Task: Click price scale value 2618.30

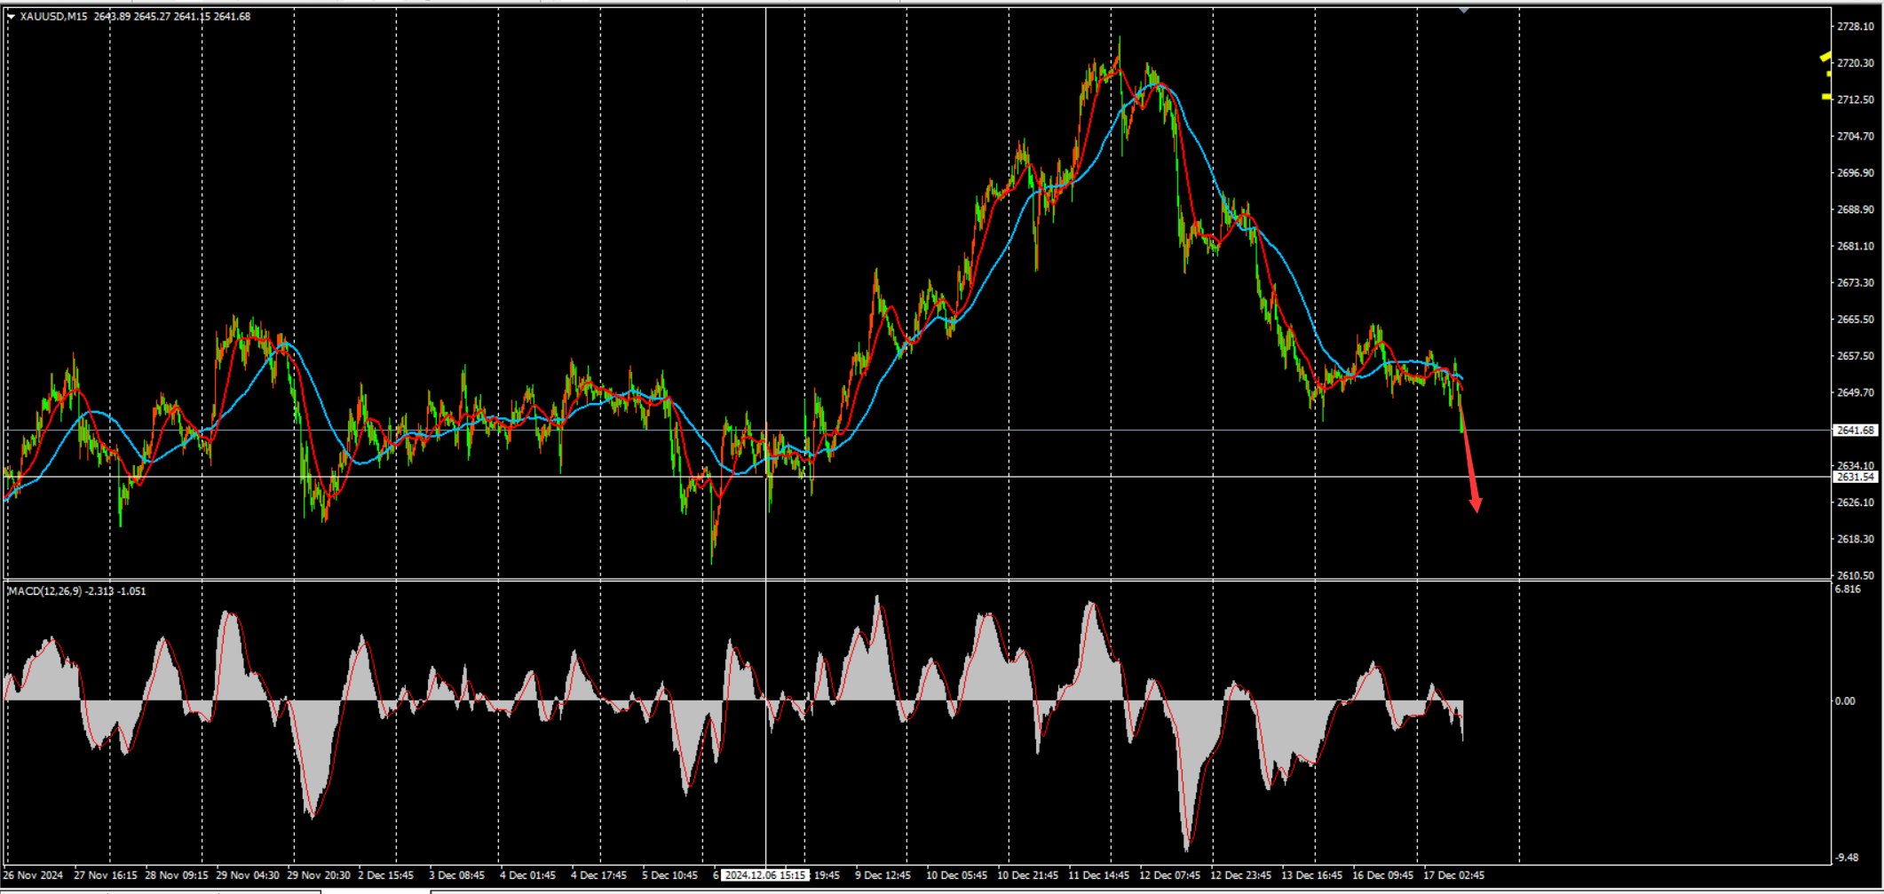Action: [x=1855, y=540]
